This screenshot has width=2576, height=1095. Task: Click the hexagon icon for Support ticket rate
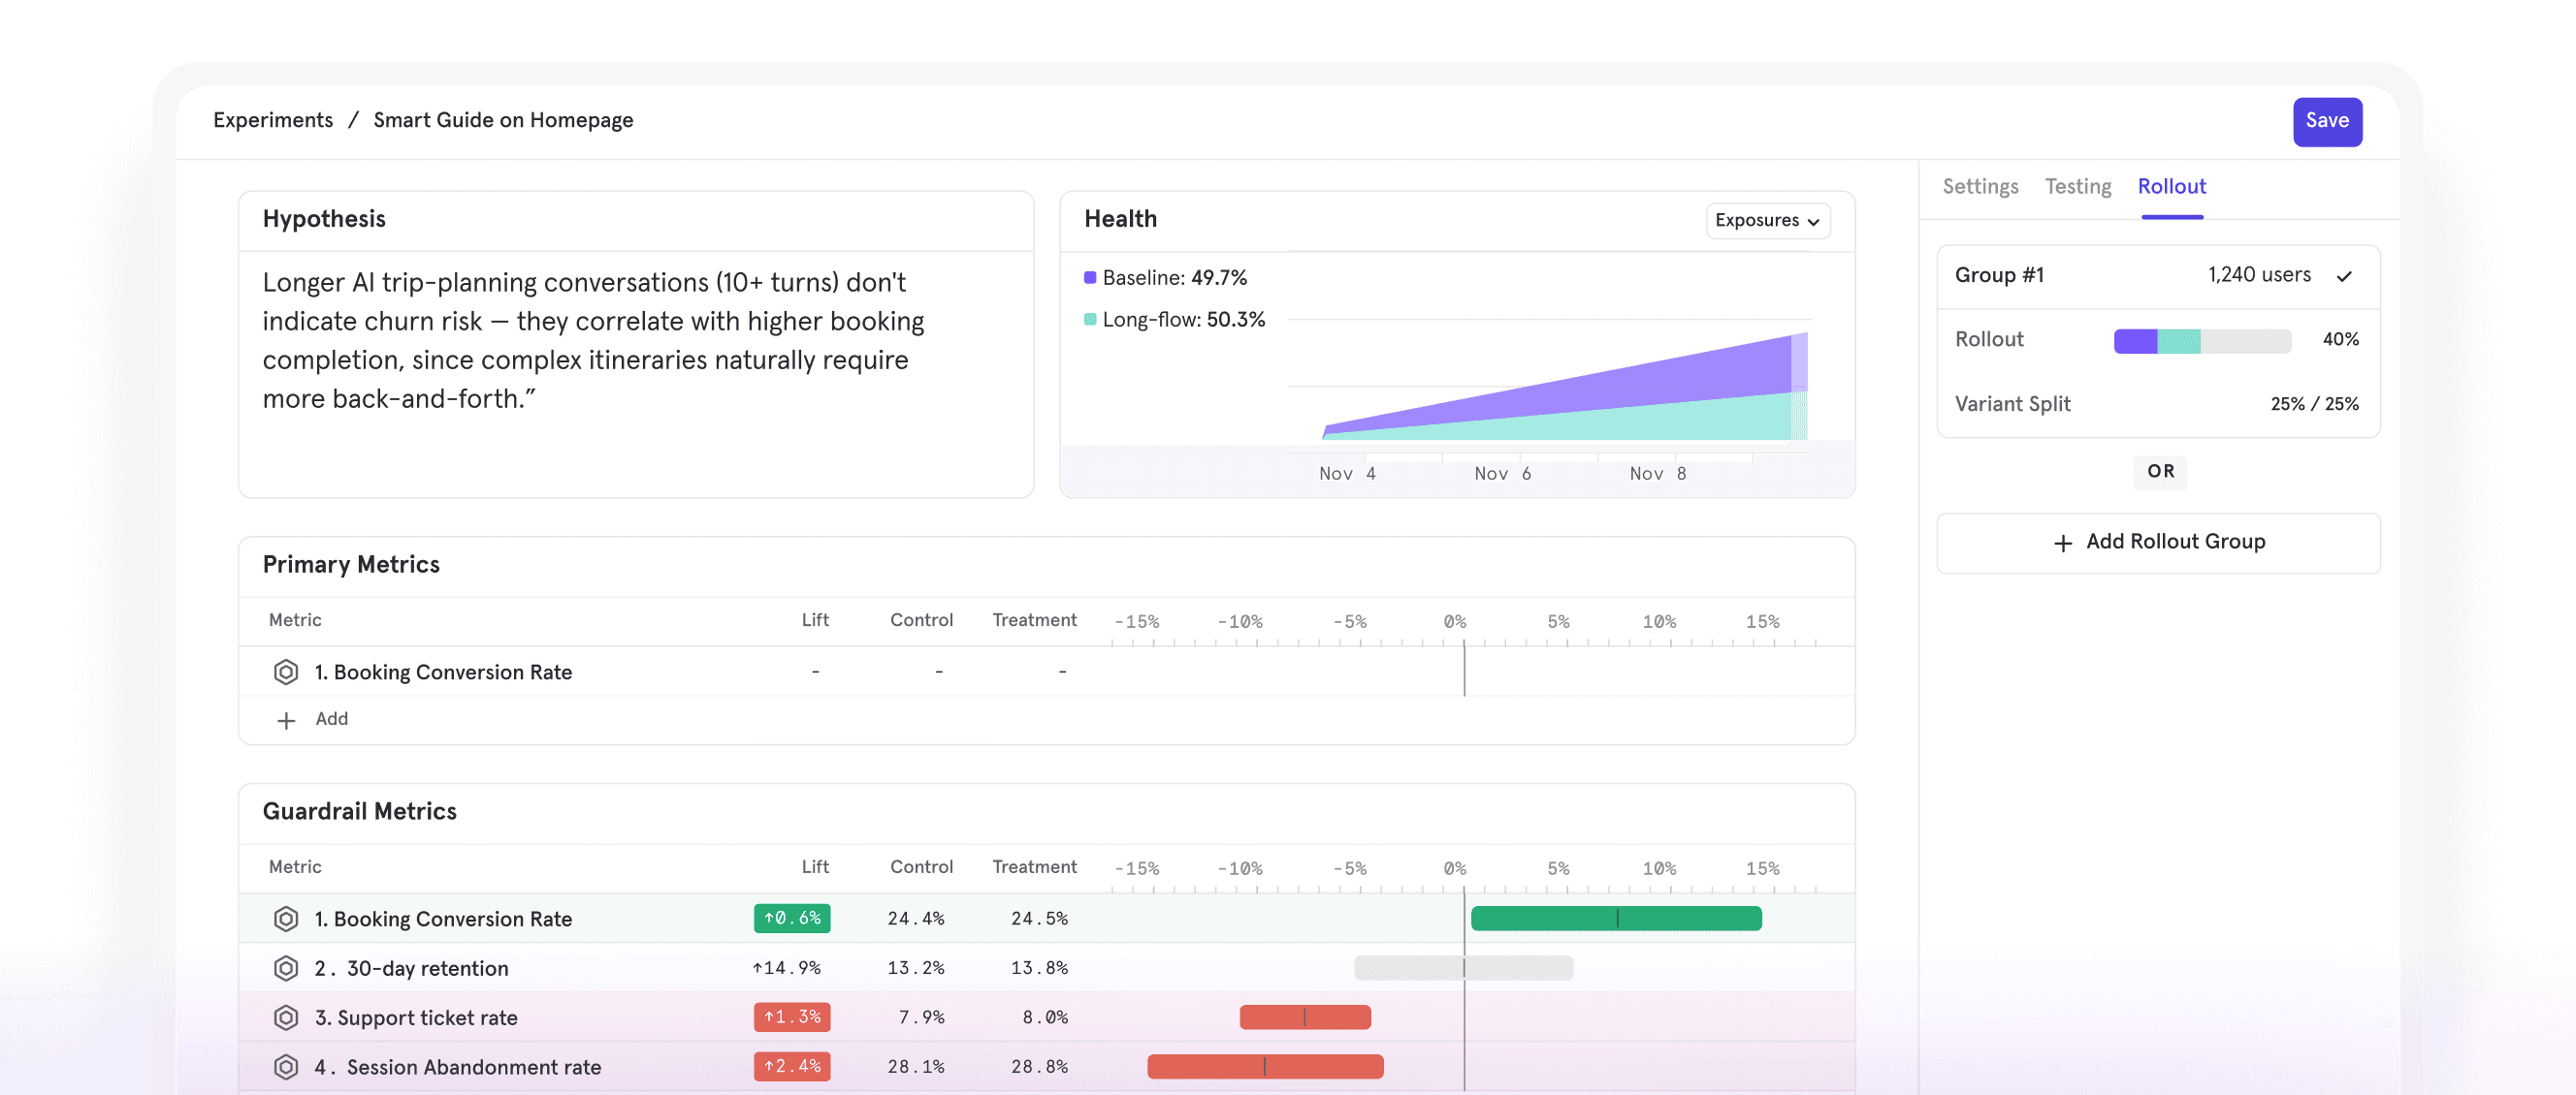[x=286, y=1018]
